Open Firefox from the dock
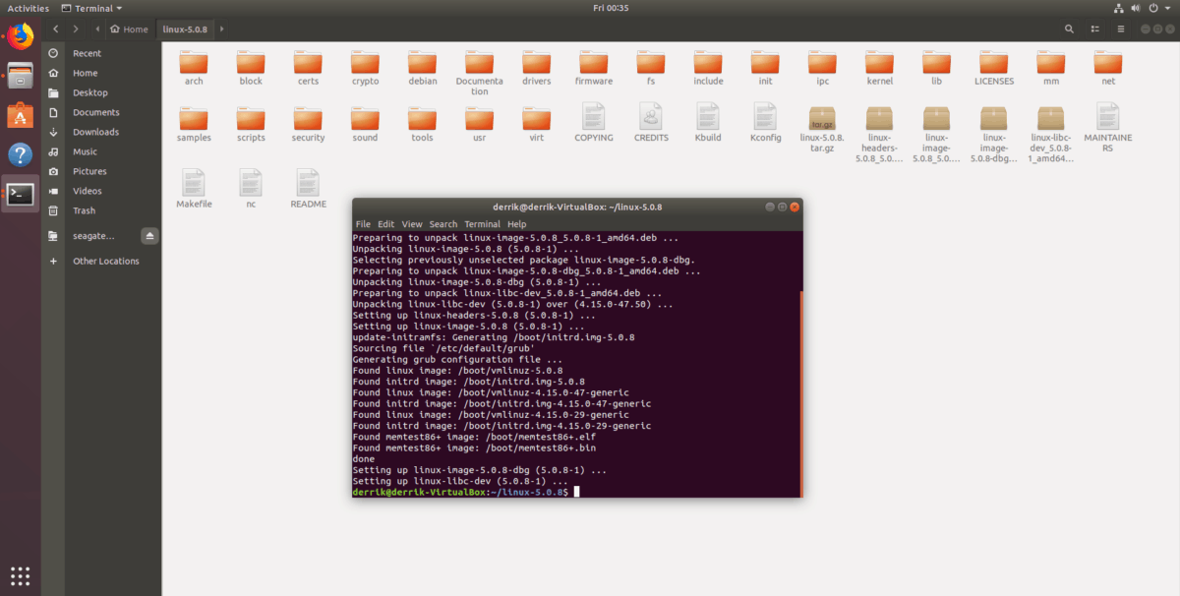The width and height of the screenshot is (1180, 596). (20, 37)
